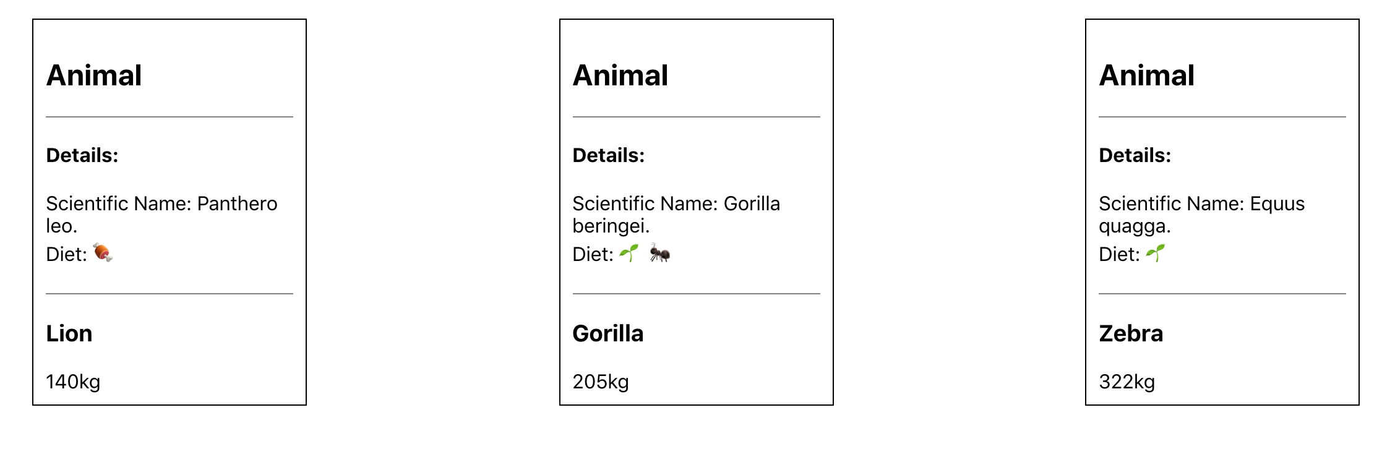Image resolution: width=1382 pixels, height=470 pixels.
Task: Select the Zebra name heading
Action: 1131,333
